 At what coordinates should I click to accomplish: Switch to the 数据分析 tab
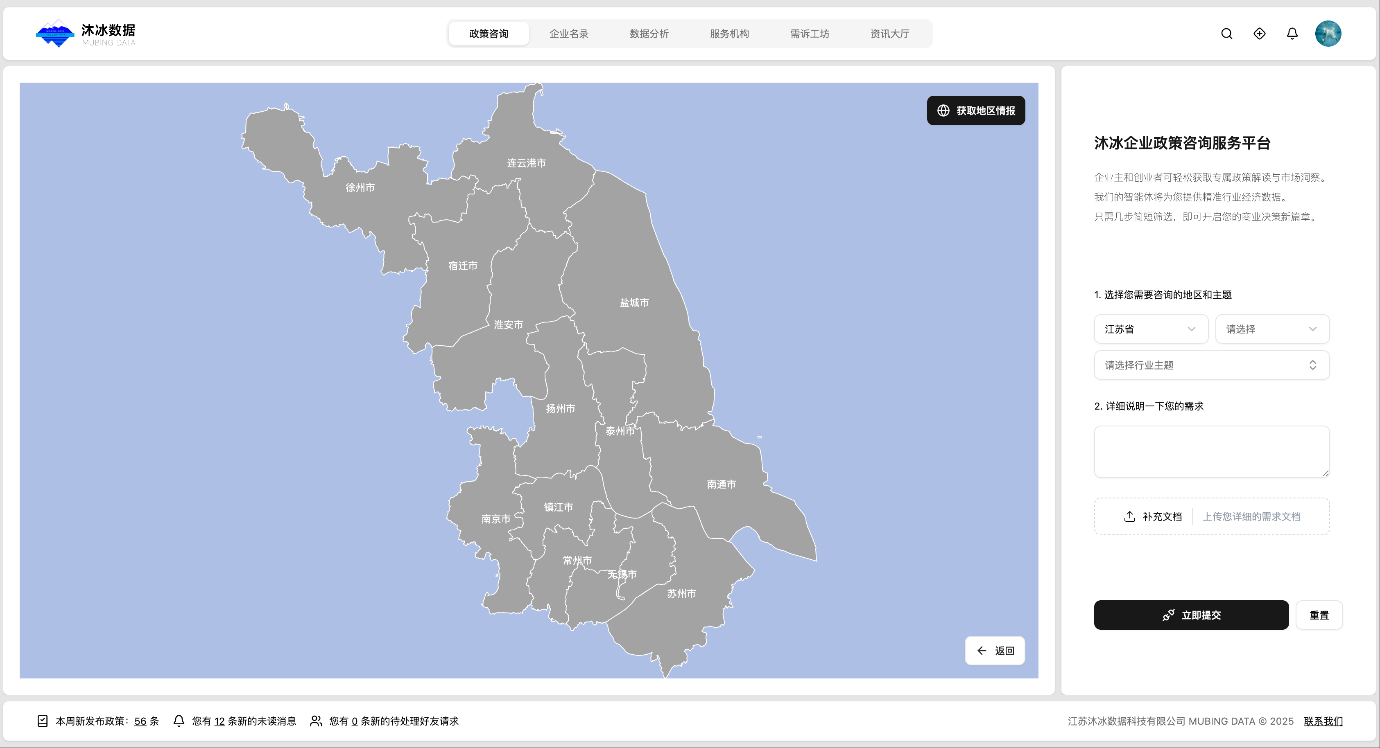click(x=649, y=34)
